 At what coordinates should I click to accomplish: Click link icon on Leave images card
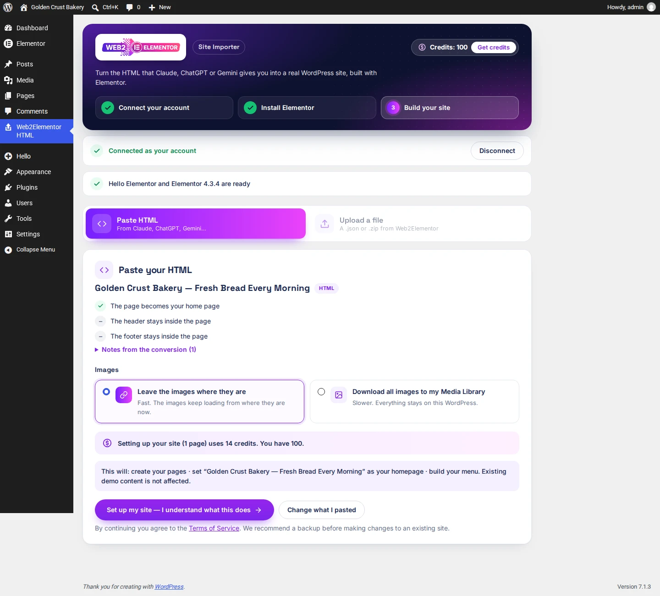pos(124,395)
